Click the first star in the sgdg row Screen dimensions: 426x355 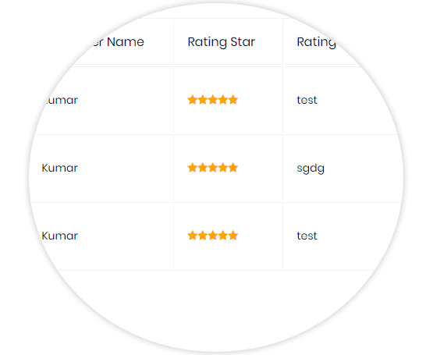[193, 168]
